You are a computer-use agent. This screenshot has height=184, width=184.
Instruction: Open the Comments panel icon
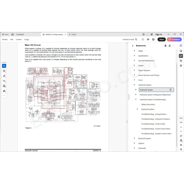tap(181, 51)
